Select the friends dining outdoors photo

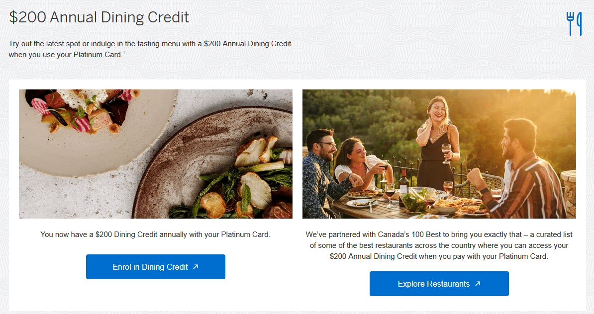click(439, 154)
